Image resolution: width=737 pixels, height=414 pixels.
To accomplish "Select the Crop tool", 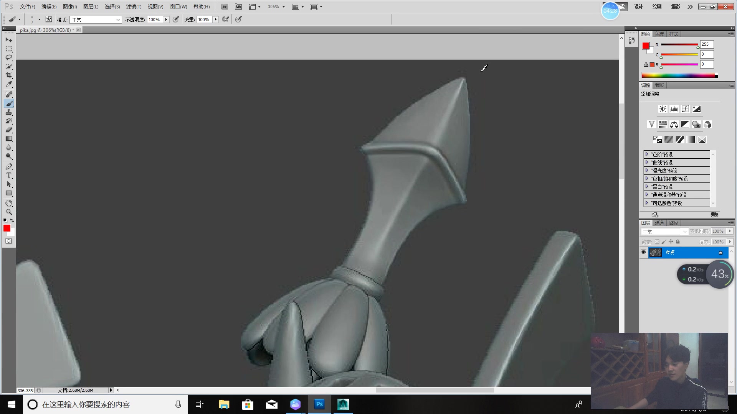I will [8, 75].
